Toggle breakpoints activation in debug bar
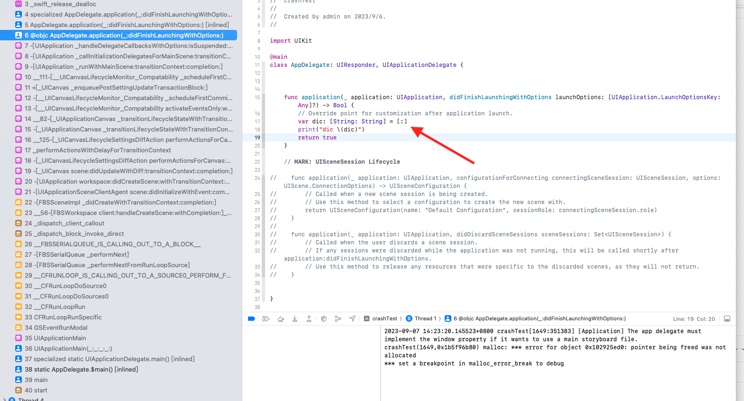The width and height of the screenshot is (744, 401). point(251,318)
